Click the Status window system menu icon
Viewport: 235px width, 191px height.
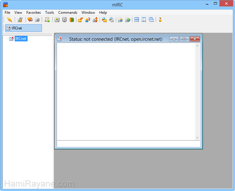[x=60, y=39]
